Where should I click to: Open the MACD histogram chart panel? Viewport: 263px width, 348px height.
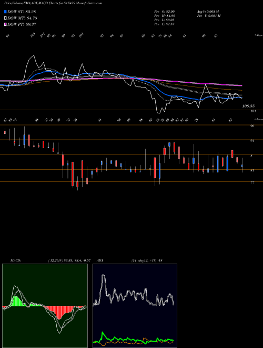[x=45, y=306]
